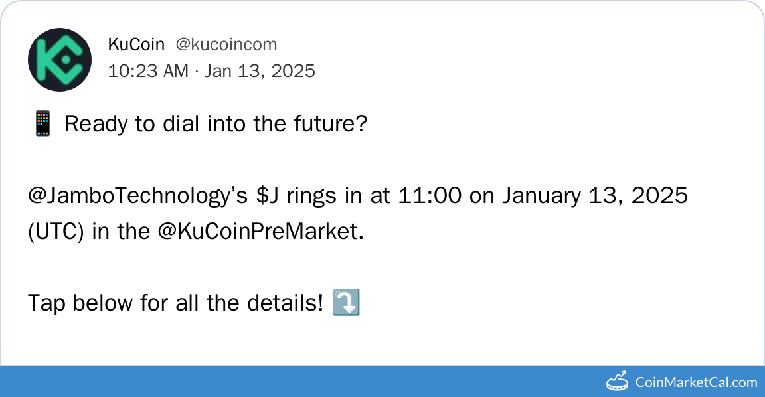The height and width of the screenshot is (397, 765).
Task: Click the mobile phone emoji
Action: [x=42, y=124]
